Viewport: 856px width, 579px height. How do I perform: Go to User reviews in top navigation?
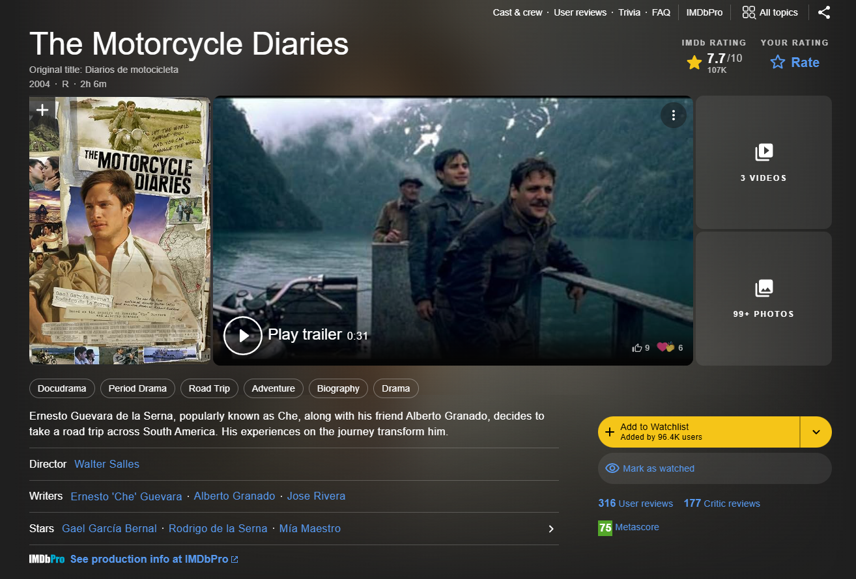tap(580, 12)
